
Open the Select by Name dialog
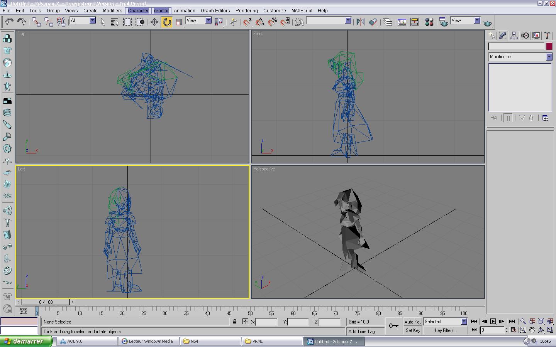[x=115, y=22]
